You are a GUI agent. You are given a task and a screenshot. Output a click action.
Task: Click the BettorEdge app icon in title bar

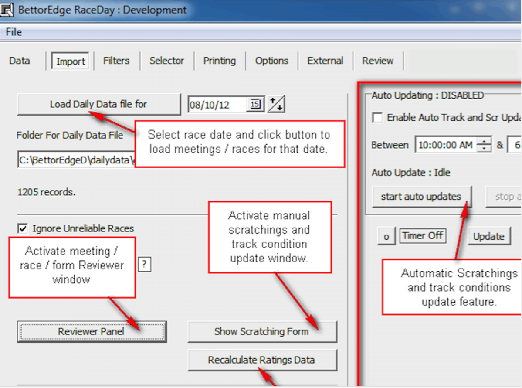(7, 10)
